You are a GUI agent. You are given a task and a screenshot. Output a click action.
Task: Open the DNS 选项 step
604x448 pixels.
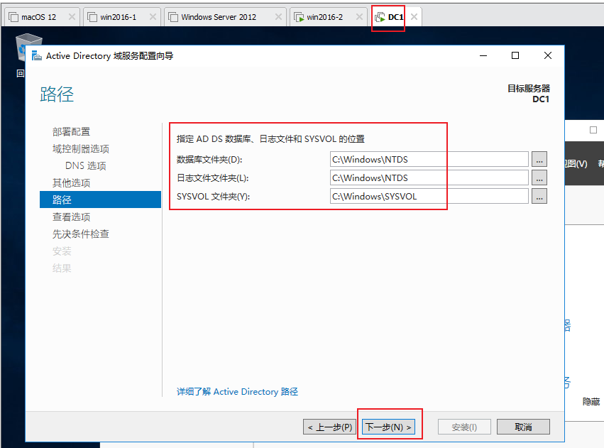click(85, 165)
